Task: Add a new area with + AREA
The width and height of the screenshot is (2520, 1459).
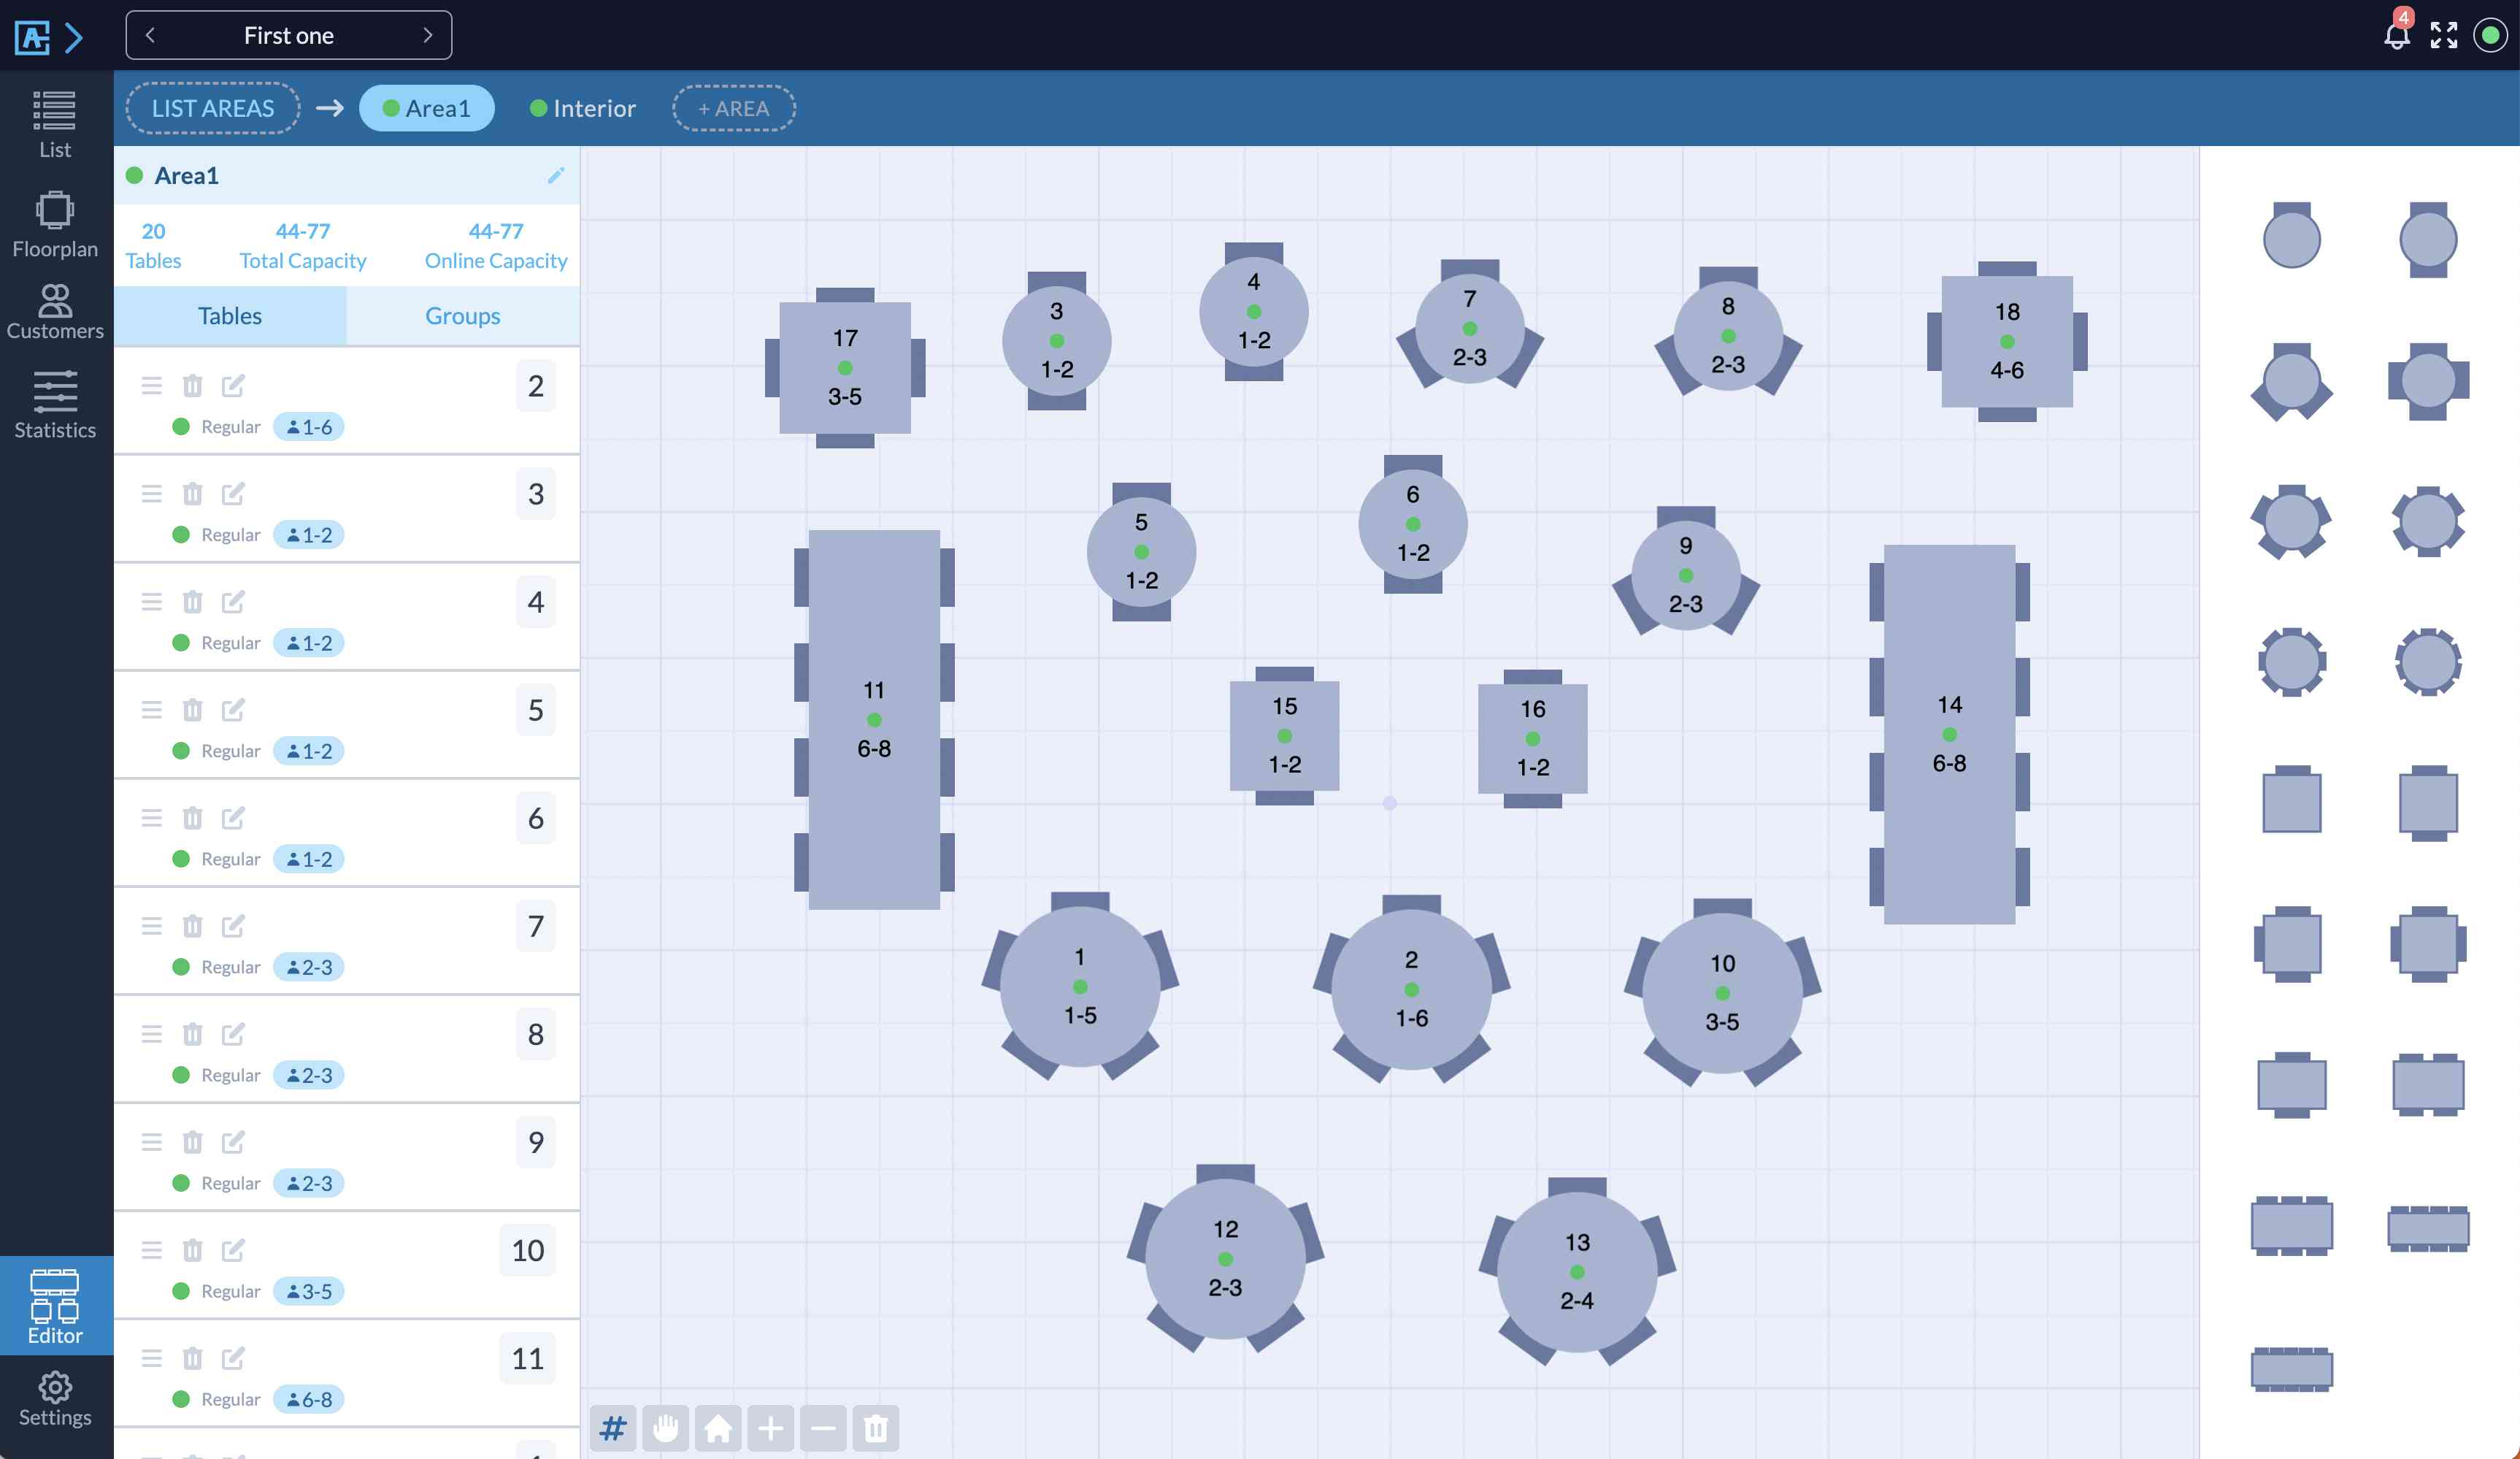Action: click(x=732, y=107)
